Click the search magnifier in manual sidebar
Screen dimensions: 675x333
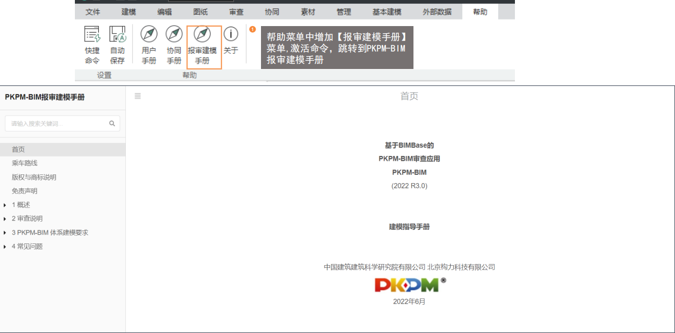pyautogui.click(x=112, y=124)
